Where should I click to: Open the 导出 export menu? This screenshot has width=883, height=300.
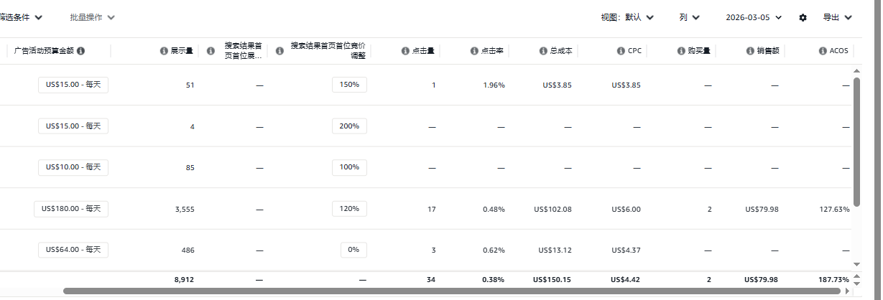tap(837, 17)
